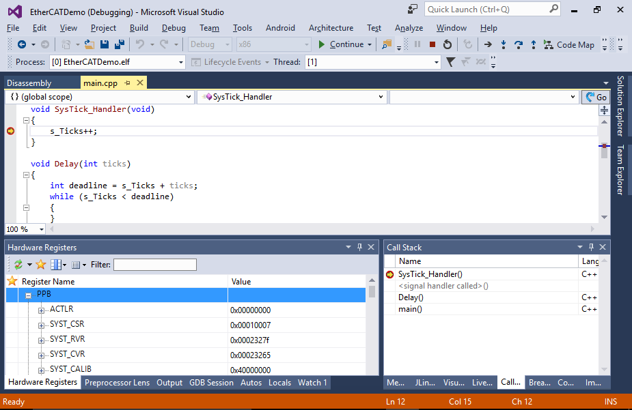Open a file with the folder icon
Image resolution: width=632 pixels, height=410 pixels.
point(89,44)
